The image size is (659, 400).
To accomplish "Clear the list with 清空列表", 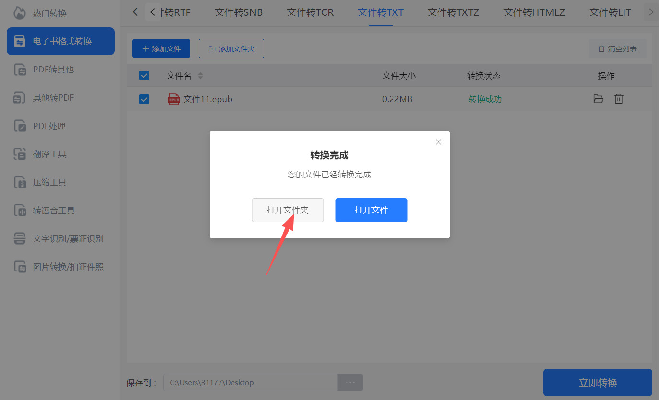I will 617,49.
